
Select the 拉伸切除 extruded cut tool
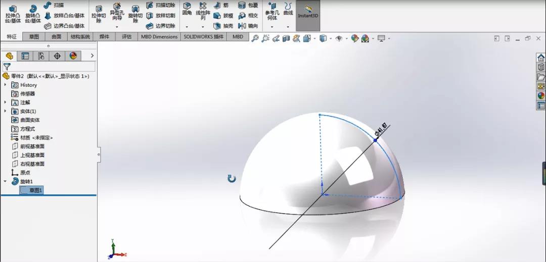(x=99, y=14)
